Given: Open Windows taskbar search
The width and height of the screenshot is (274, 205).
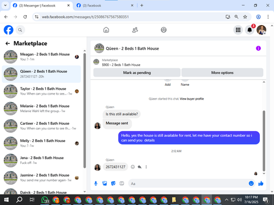Looking at the screenshot, I should [x=19, y=200].
